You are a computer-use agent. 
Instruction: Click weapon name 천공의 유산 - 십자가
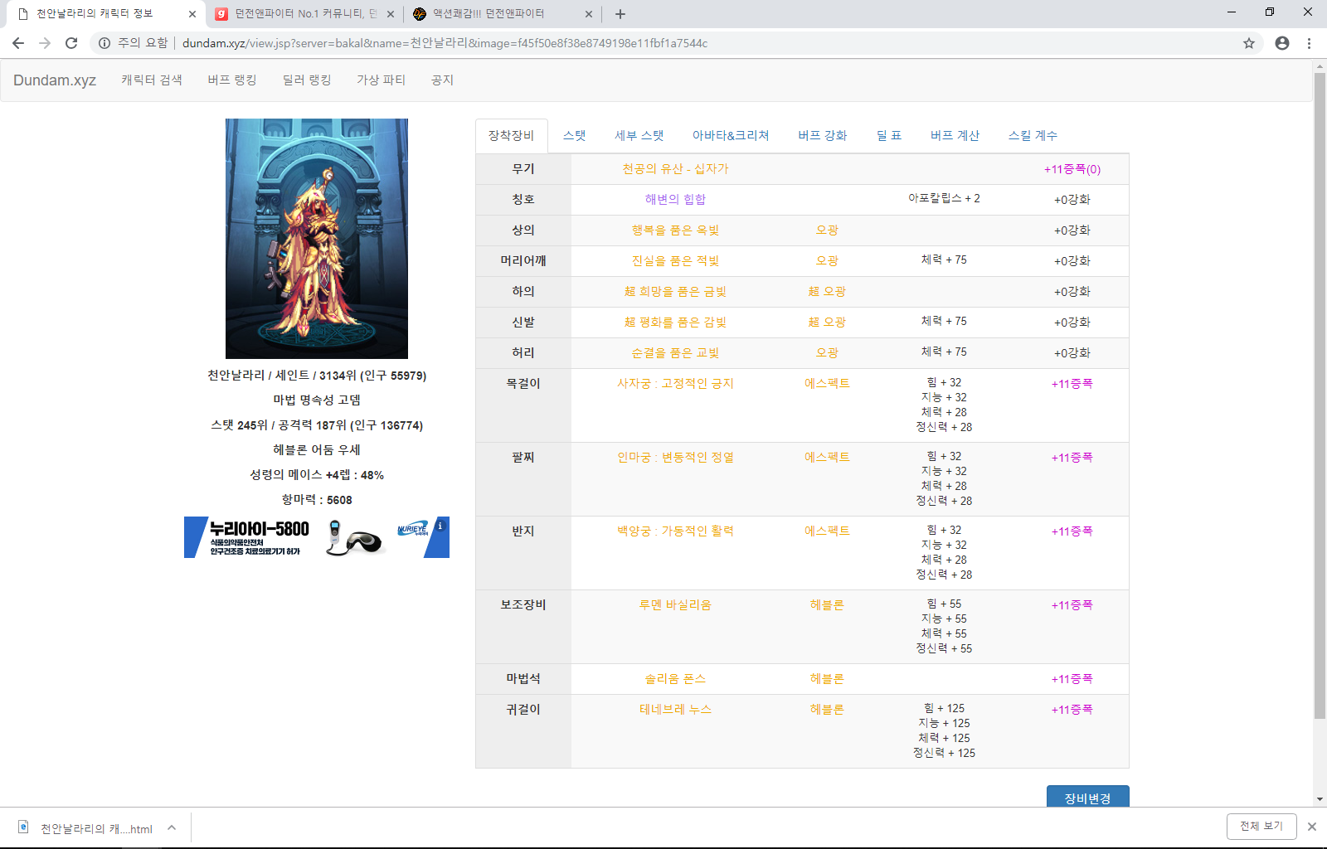tap(676, 169)
